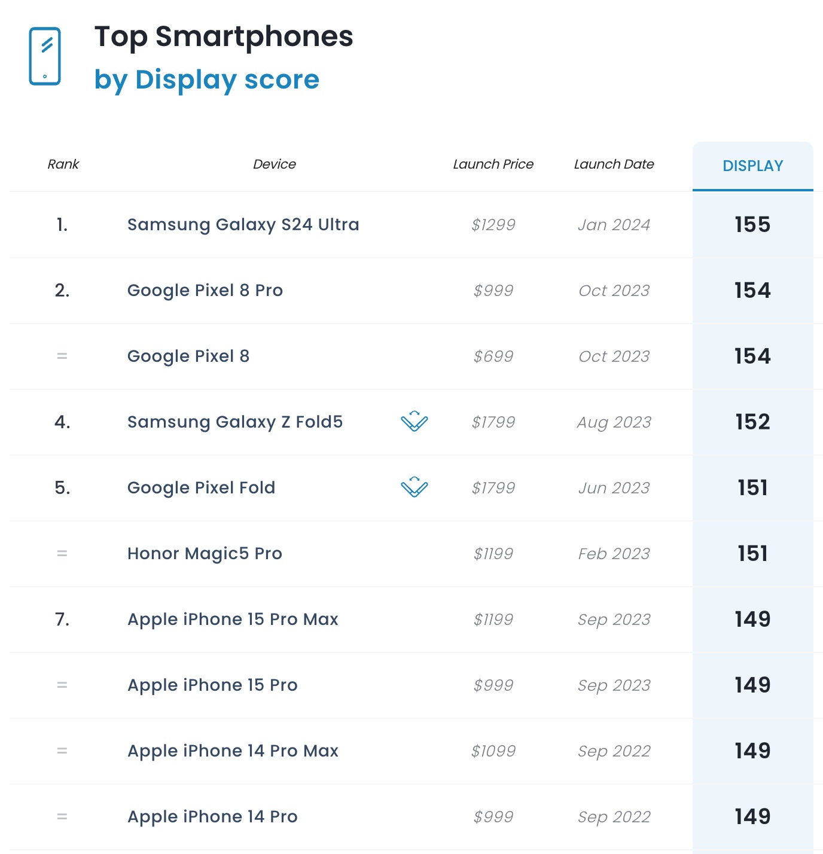Click the 155 display score for Galaxy S24 Ultra

pos(752,225)
